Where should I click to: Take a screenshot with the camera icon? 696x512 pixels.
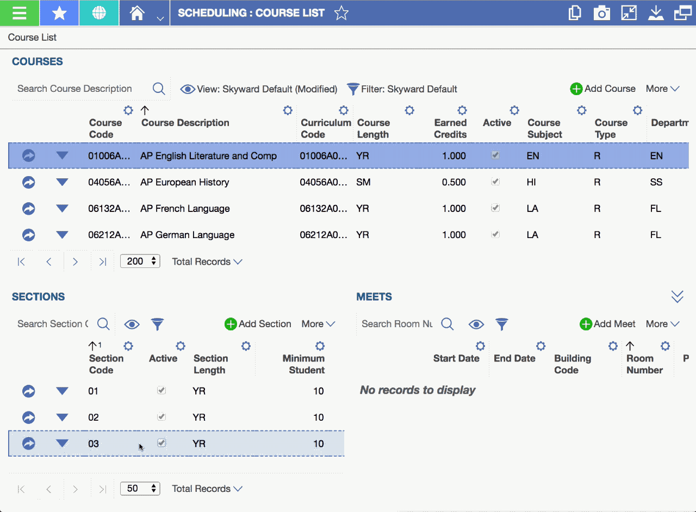(x=601, y=13)
